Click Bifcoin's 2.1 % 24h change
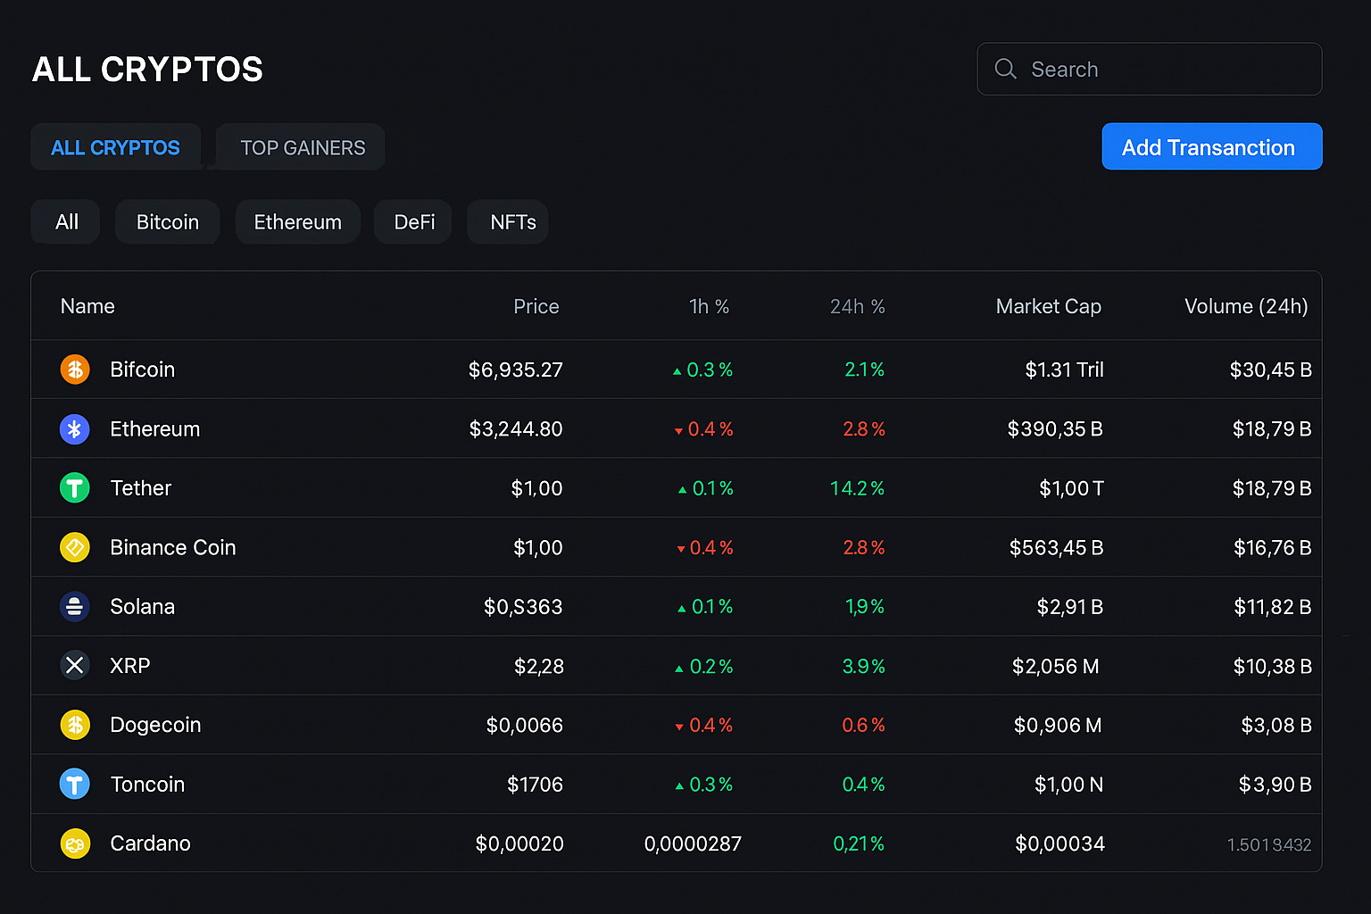The width and height of the screenshot is (1371, 914). coord(864,370)
